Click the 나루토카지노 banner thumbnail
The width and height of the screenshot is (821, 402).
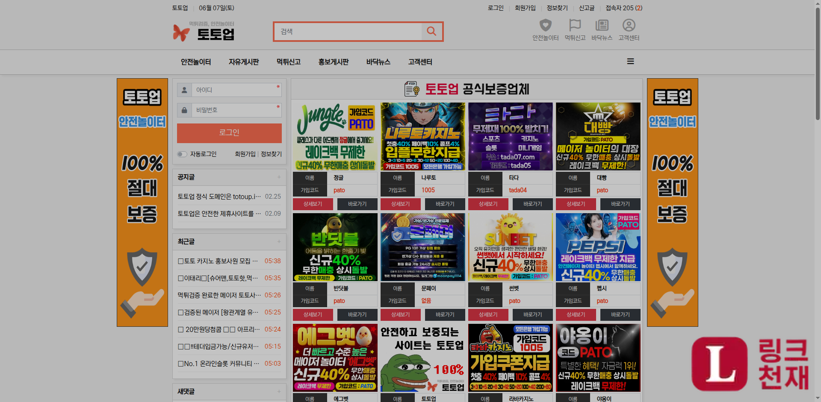tap(423, 136)
